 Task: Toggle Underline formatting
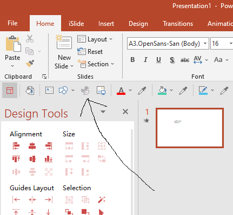pos(158,60)
